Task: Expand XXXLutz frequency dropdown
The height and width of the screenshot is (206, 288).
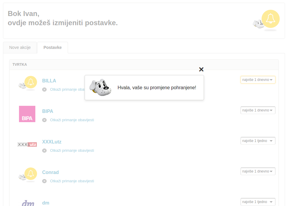Action: point(258,141)
